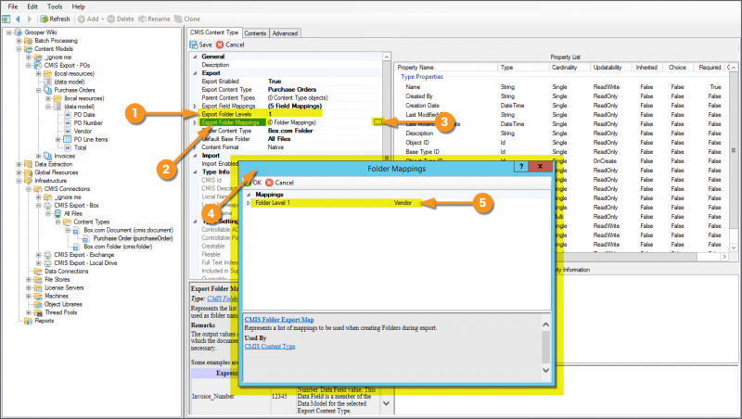Select the CMIS Export - POs content model

[67, 65]
